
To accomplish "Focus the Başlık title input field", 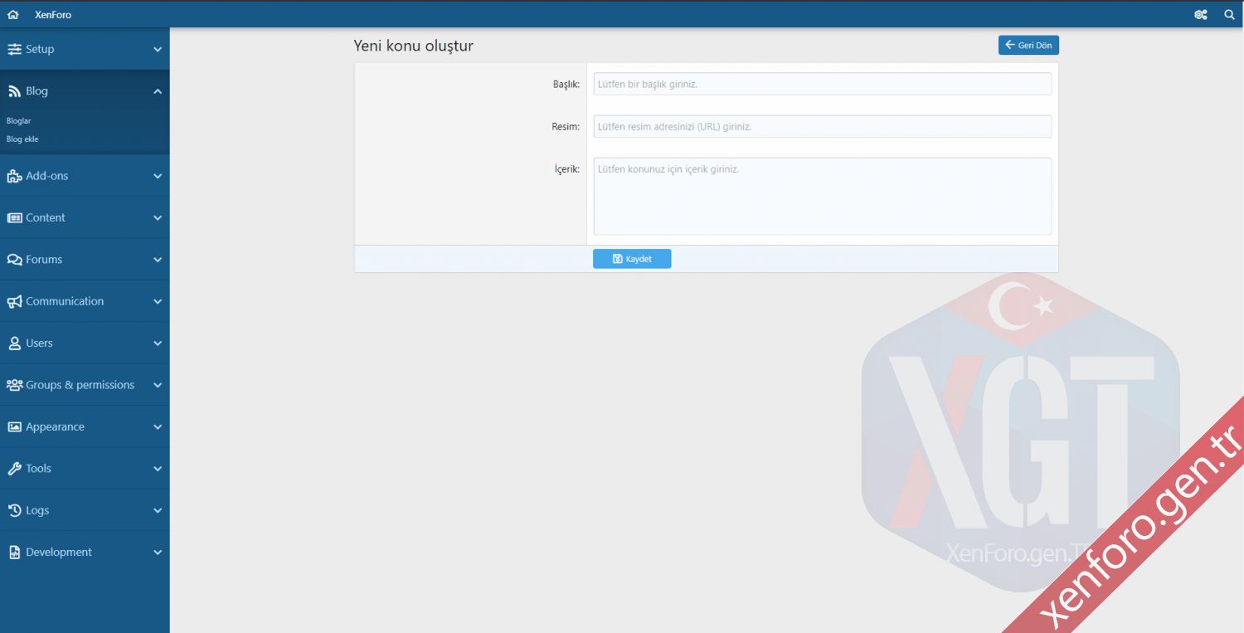I will [822, 84].
